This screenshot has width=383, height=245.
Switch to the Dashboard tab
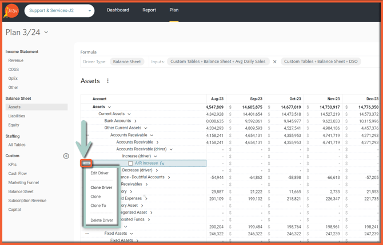click(x=118, y=10)
